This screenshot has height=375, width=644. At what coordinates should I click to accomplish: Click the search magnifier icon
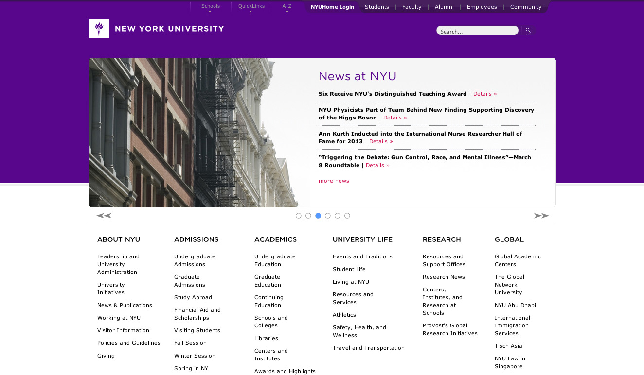528,31
